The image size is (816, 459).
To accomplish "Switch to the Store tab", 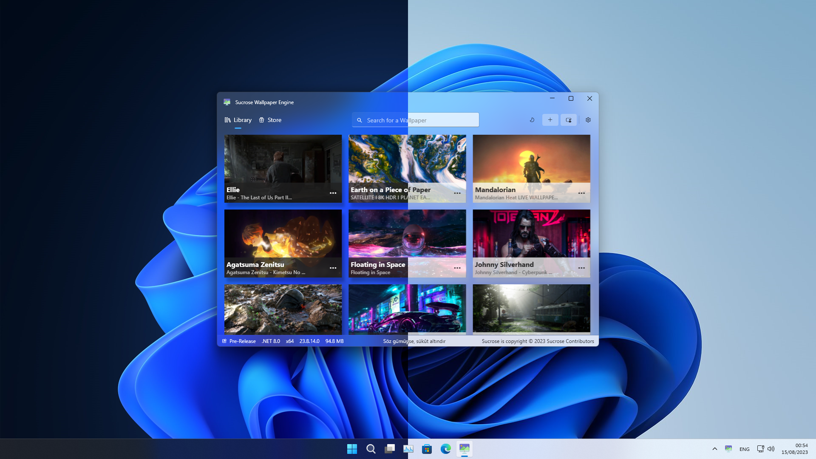I will (270, 120).
